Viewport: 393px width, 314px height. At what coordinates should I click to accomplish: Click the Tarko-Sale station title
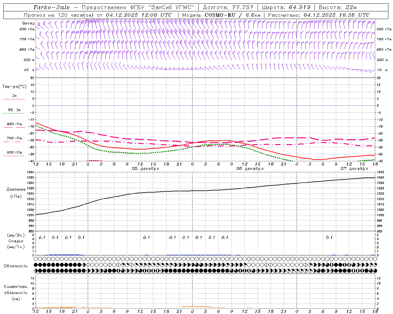(51, 7)
